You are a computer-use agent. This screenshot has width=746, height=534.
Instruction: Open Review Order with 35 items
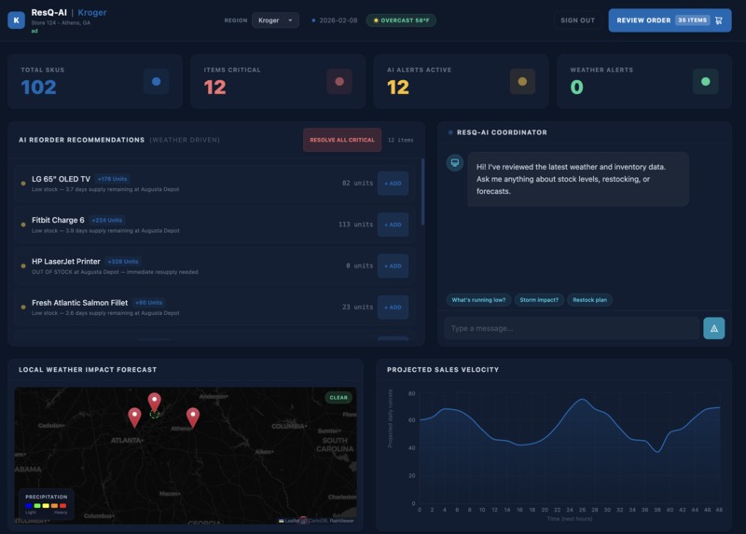click(x=670, y=21)
